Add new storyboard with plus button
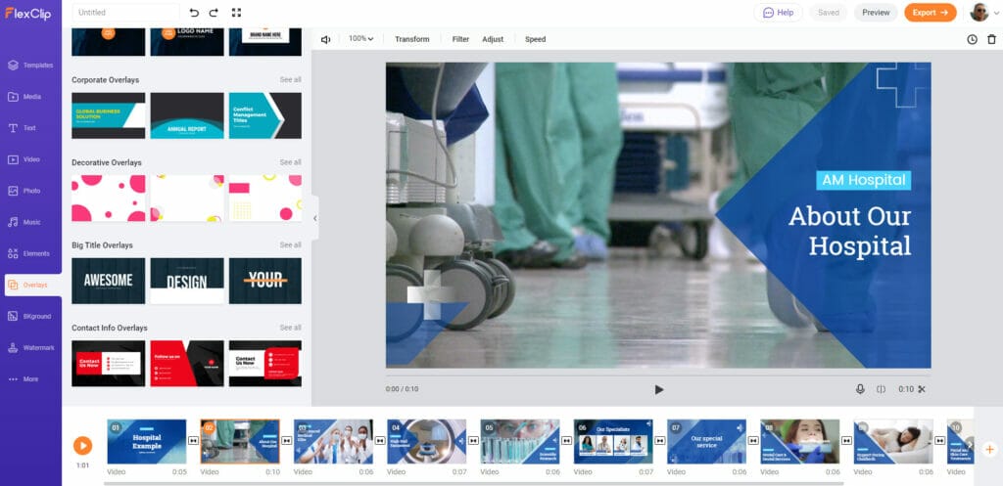 click(x=989, y=449)
